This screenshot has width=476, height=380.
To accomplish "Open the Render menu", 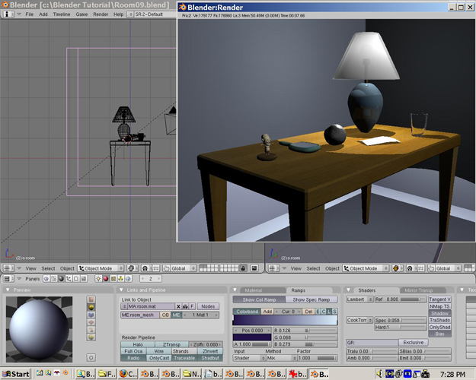I will tap(100, 14).
